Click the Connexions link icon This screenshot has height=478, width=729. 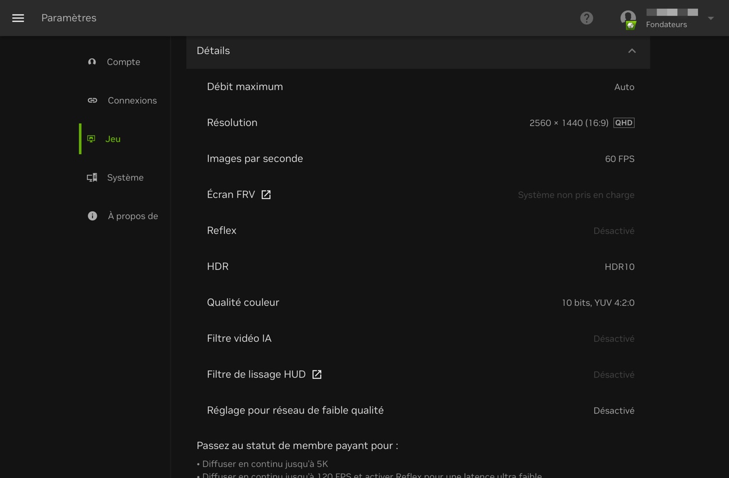click(x=93, y=100)
